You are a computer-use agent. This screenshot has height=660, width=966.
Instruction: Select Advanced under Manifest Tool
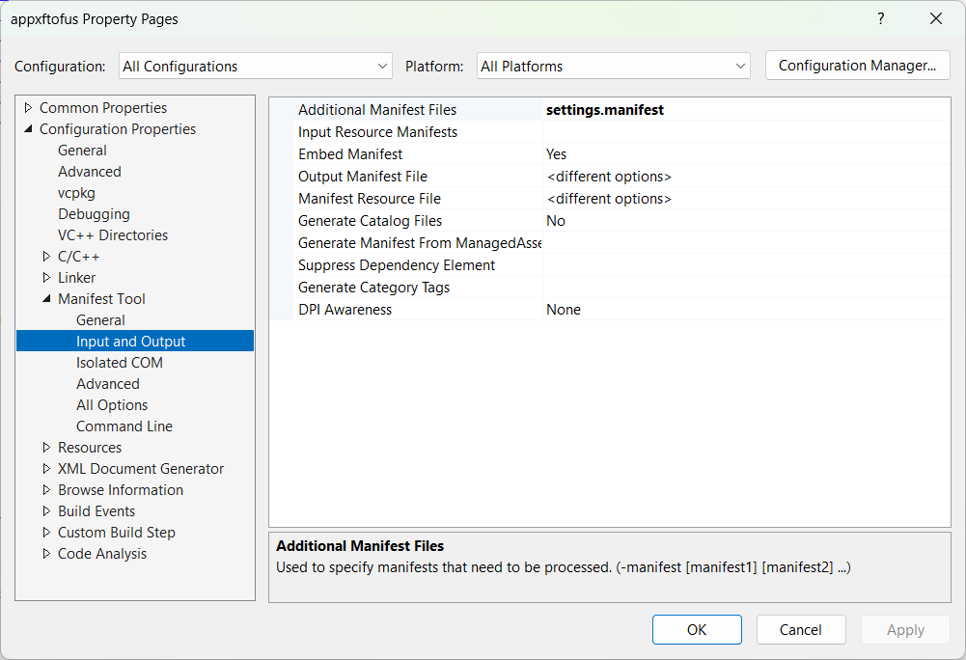108,384
